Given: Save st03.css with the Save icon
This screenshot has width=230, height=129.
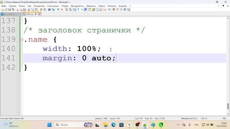Looking at the screenshot, I should click(9, 10).
